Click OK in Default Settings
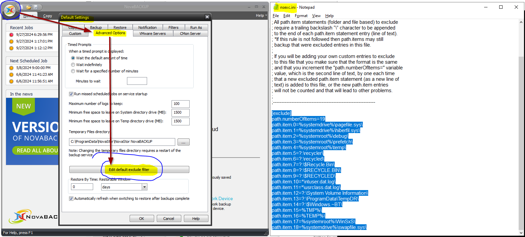 pyautogui.click(x=142, y=219)
